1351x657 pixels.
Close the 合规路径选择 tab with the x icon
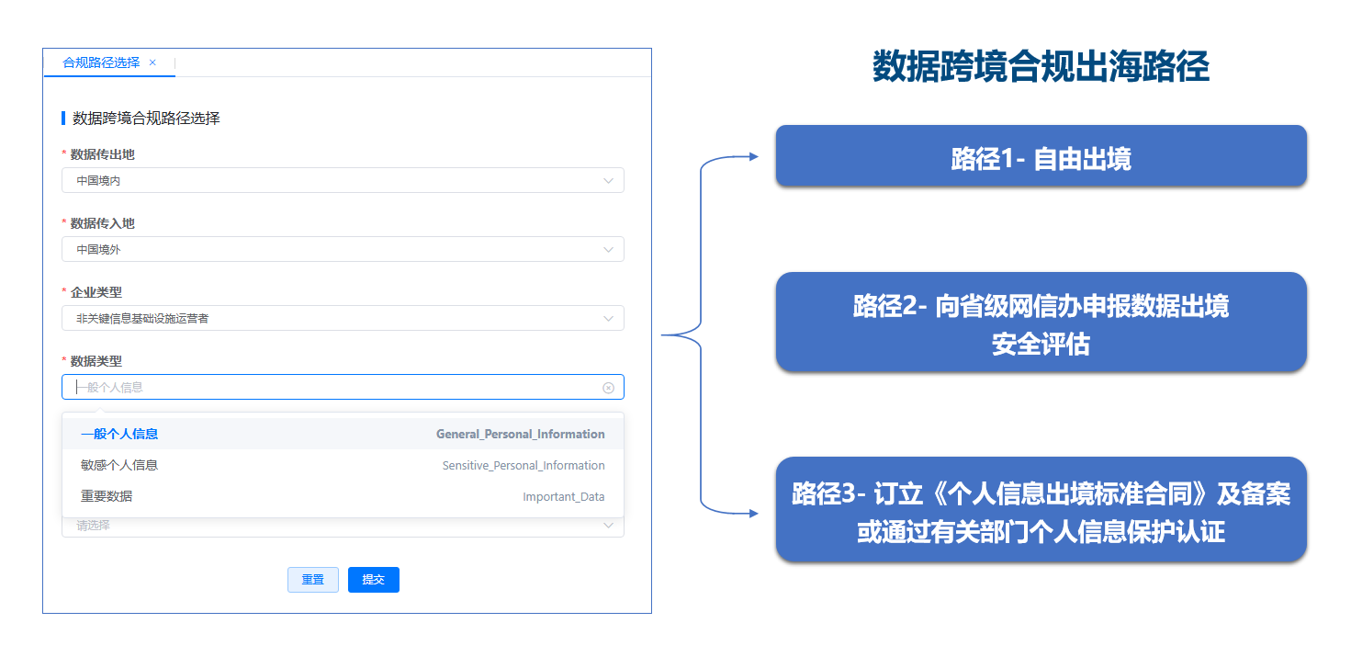tap(152, 62)
